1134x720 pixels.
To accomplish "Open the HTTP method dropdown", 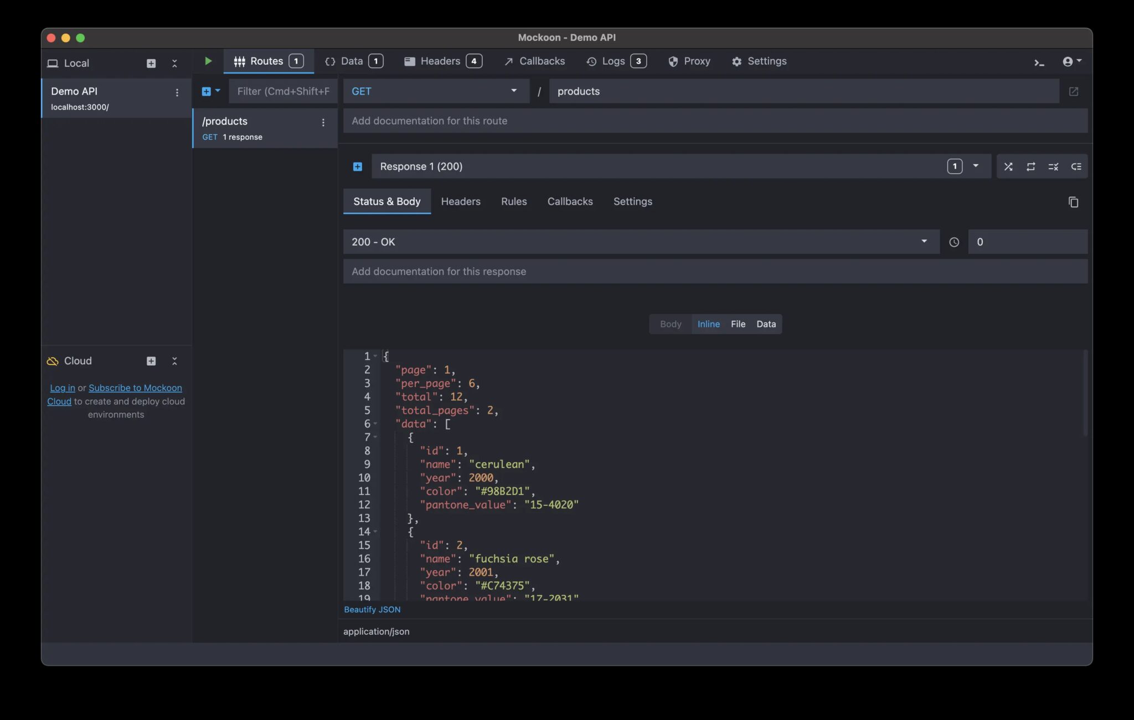I will (436, 91).
